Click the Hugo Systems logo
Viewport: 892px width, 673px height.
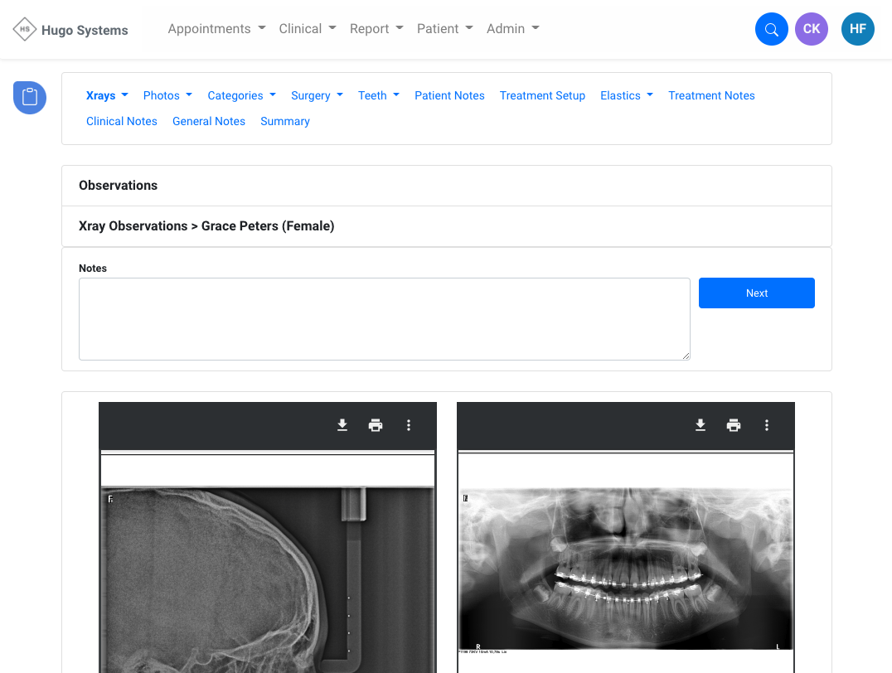pos(71,30)
